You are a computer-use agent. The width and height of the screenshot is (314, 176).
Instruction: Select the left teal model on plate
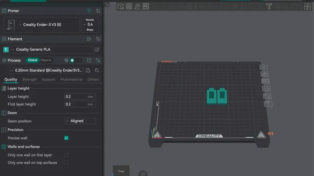coord(212,96)
